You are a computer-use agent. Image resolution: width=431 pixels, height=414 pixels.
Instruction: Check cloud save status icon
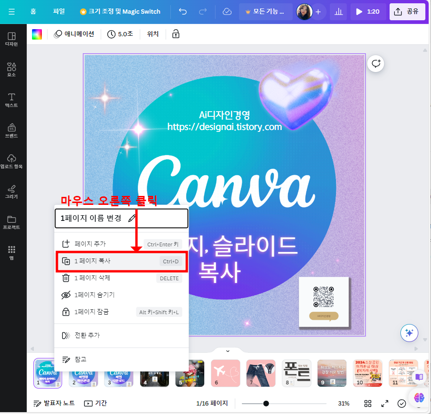point(227,12)
